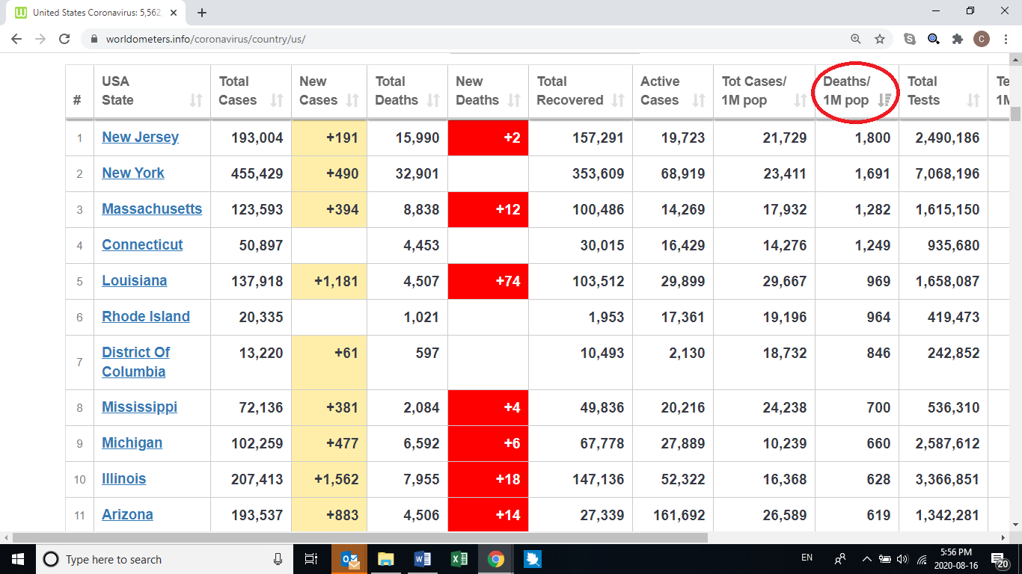
Task: Select the United States Coronavirus tab
Action: pos(94,13)
